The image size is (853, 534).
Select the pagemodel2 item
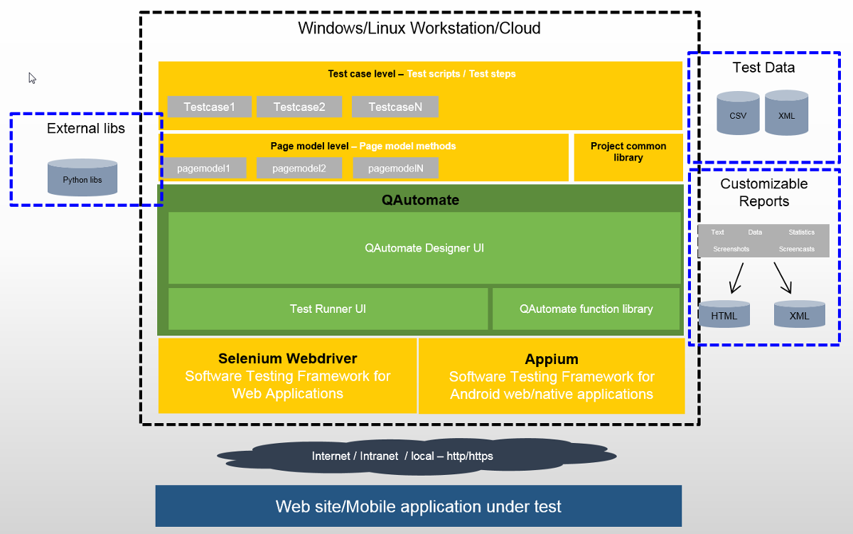tap(299, 168)
